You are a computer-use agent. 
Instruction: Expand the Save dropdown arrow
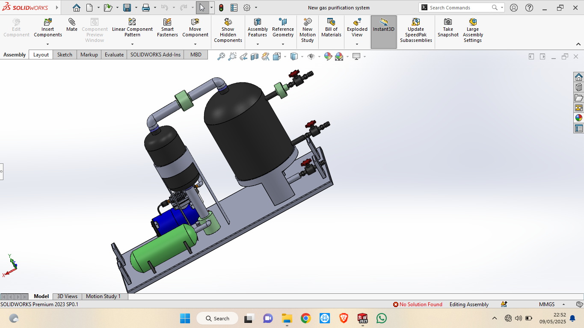pos(136,8)
